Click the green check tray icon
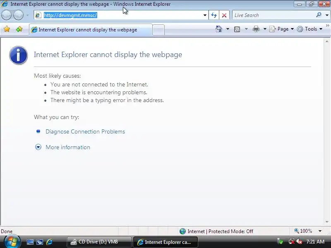 281,241
